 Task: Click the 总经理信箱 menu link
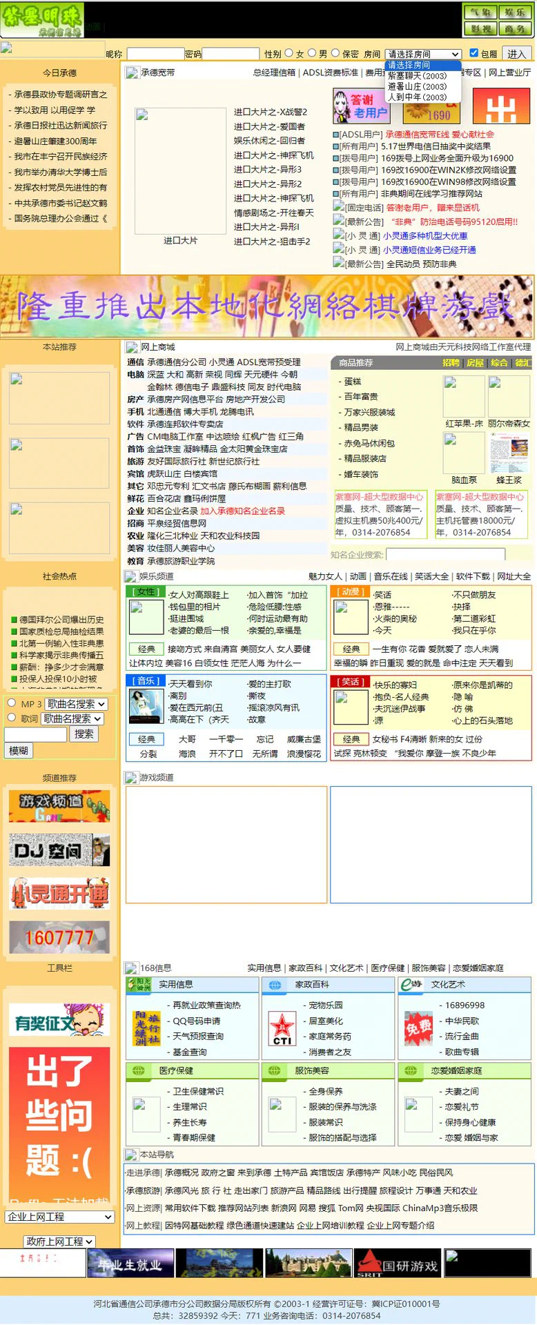(274, 72)
